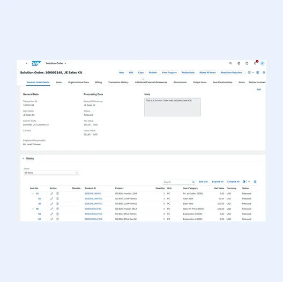Delete item 40 with trash icon
This screenshot has height=282, width=283.
tap(57, 209)
